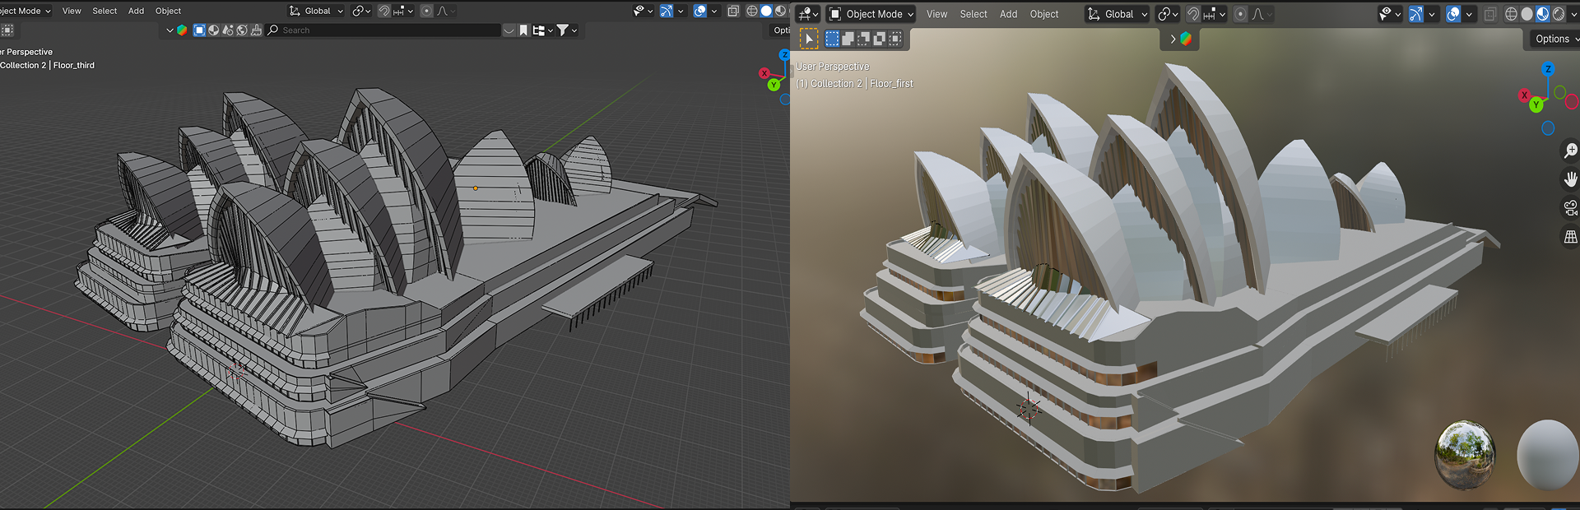Click colorful cube asset icon in right viewport

pos(1186,39)
